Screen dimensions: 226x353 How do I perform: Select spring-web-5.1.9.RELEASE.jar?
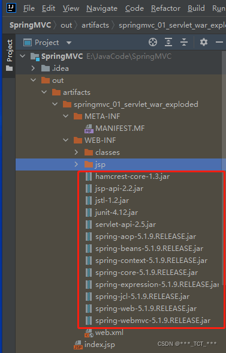(x=146, y=309)
